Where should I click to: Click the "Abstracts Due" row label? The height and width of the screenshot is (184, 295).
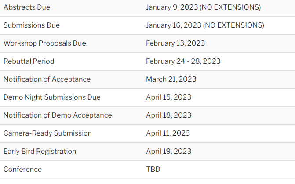click(x=27, y=7)
